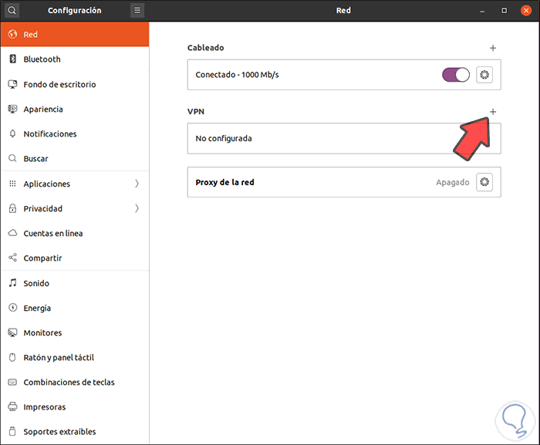Open the hamburger menu next to Configuración
This screenshot has height=445, width=540.
(137, 11)
